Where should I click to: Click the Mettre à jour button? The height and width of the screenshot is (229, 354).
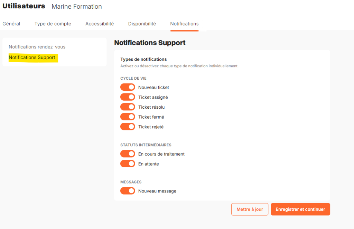pos(250,209)
